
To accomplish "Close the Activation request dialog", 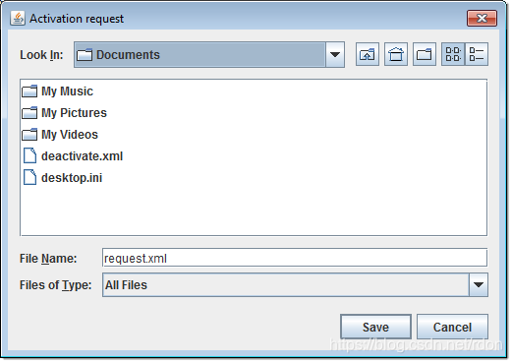I will coord(482,18).
